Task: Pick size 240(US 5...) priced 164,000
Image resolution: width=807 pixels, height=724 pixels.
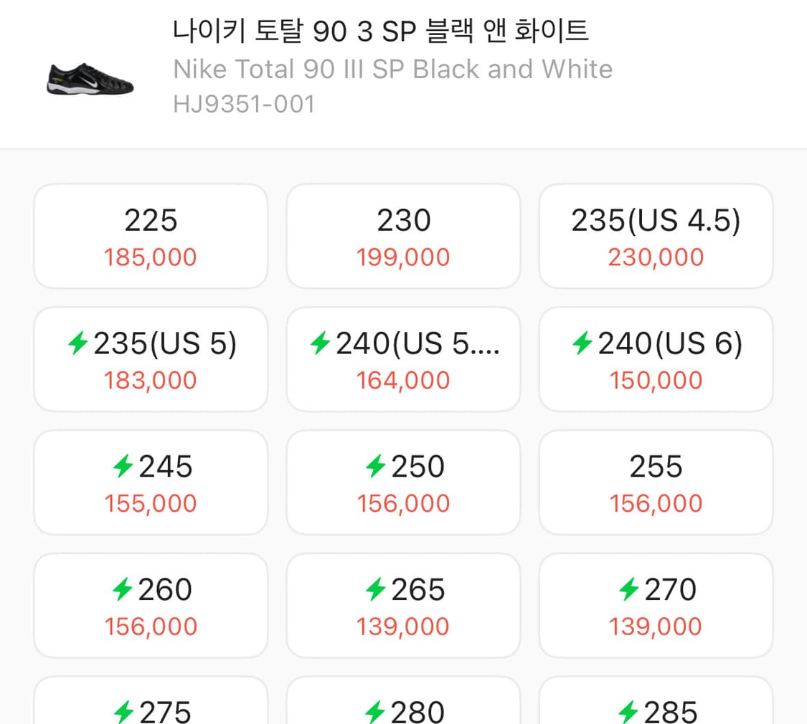Action: click(403, 358)
